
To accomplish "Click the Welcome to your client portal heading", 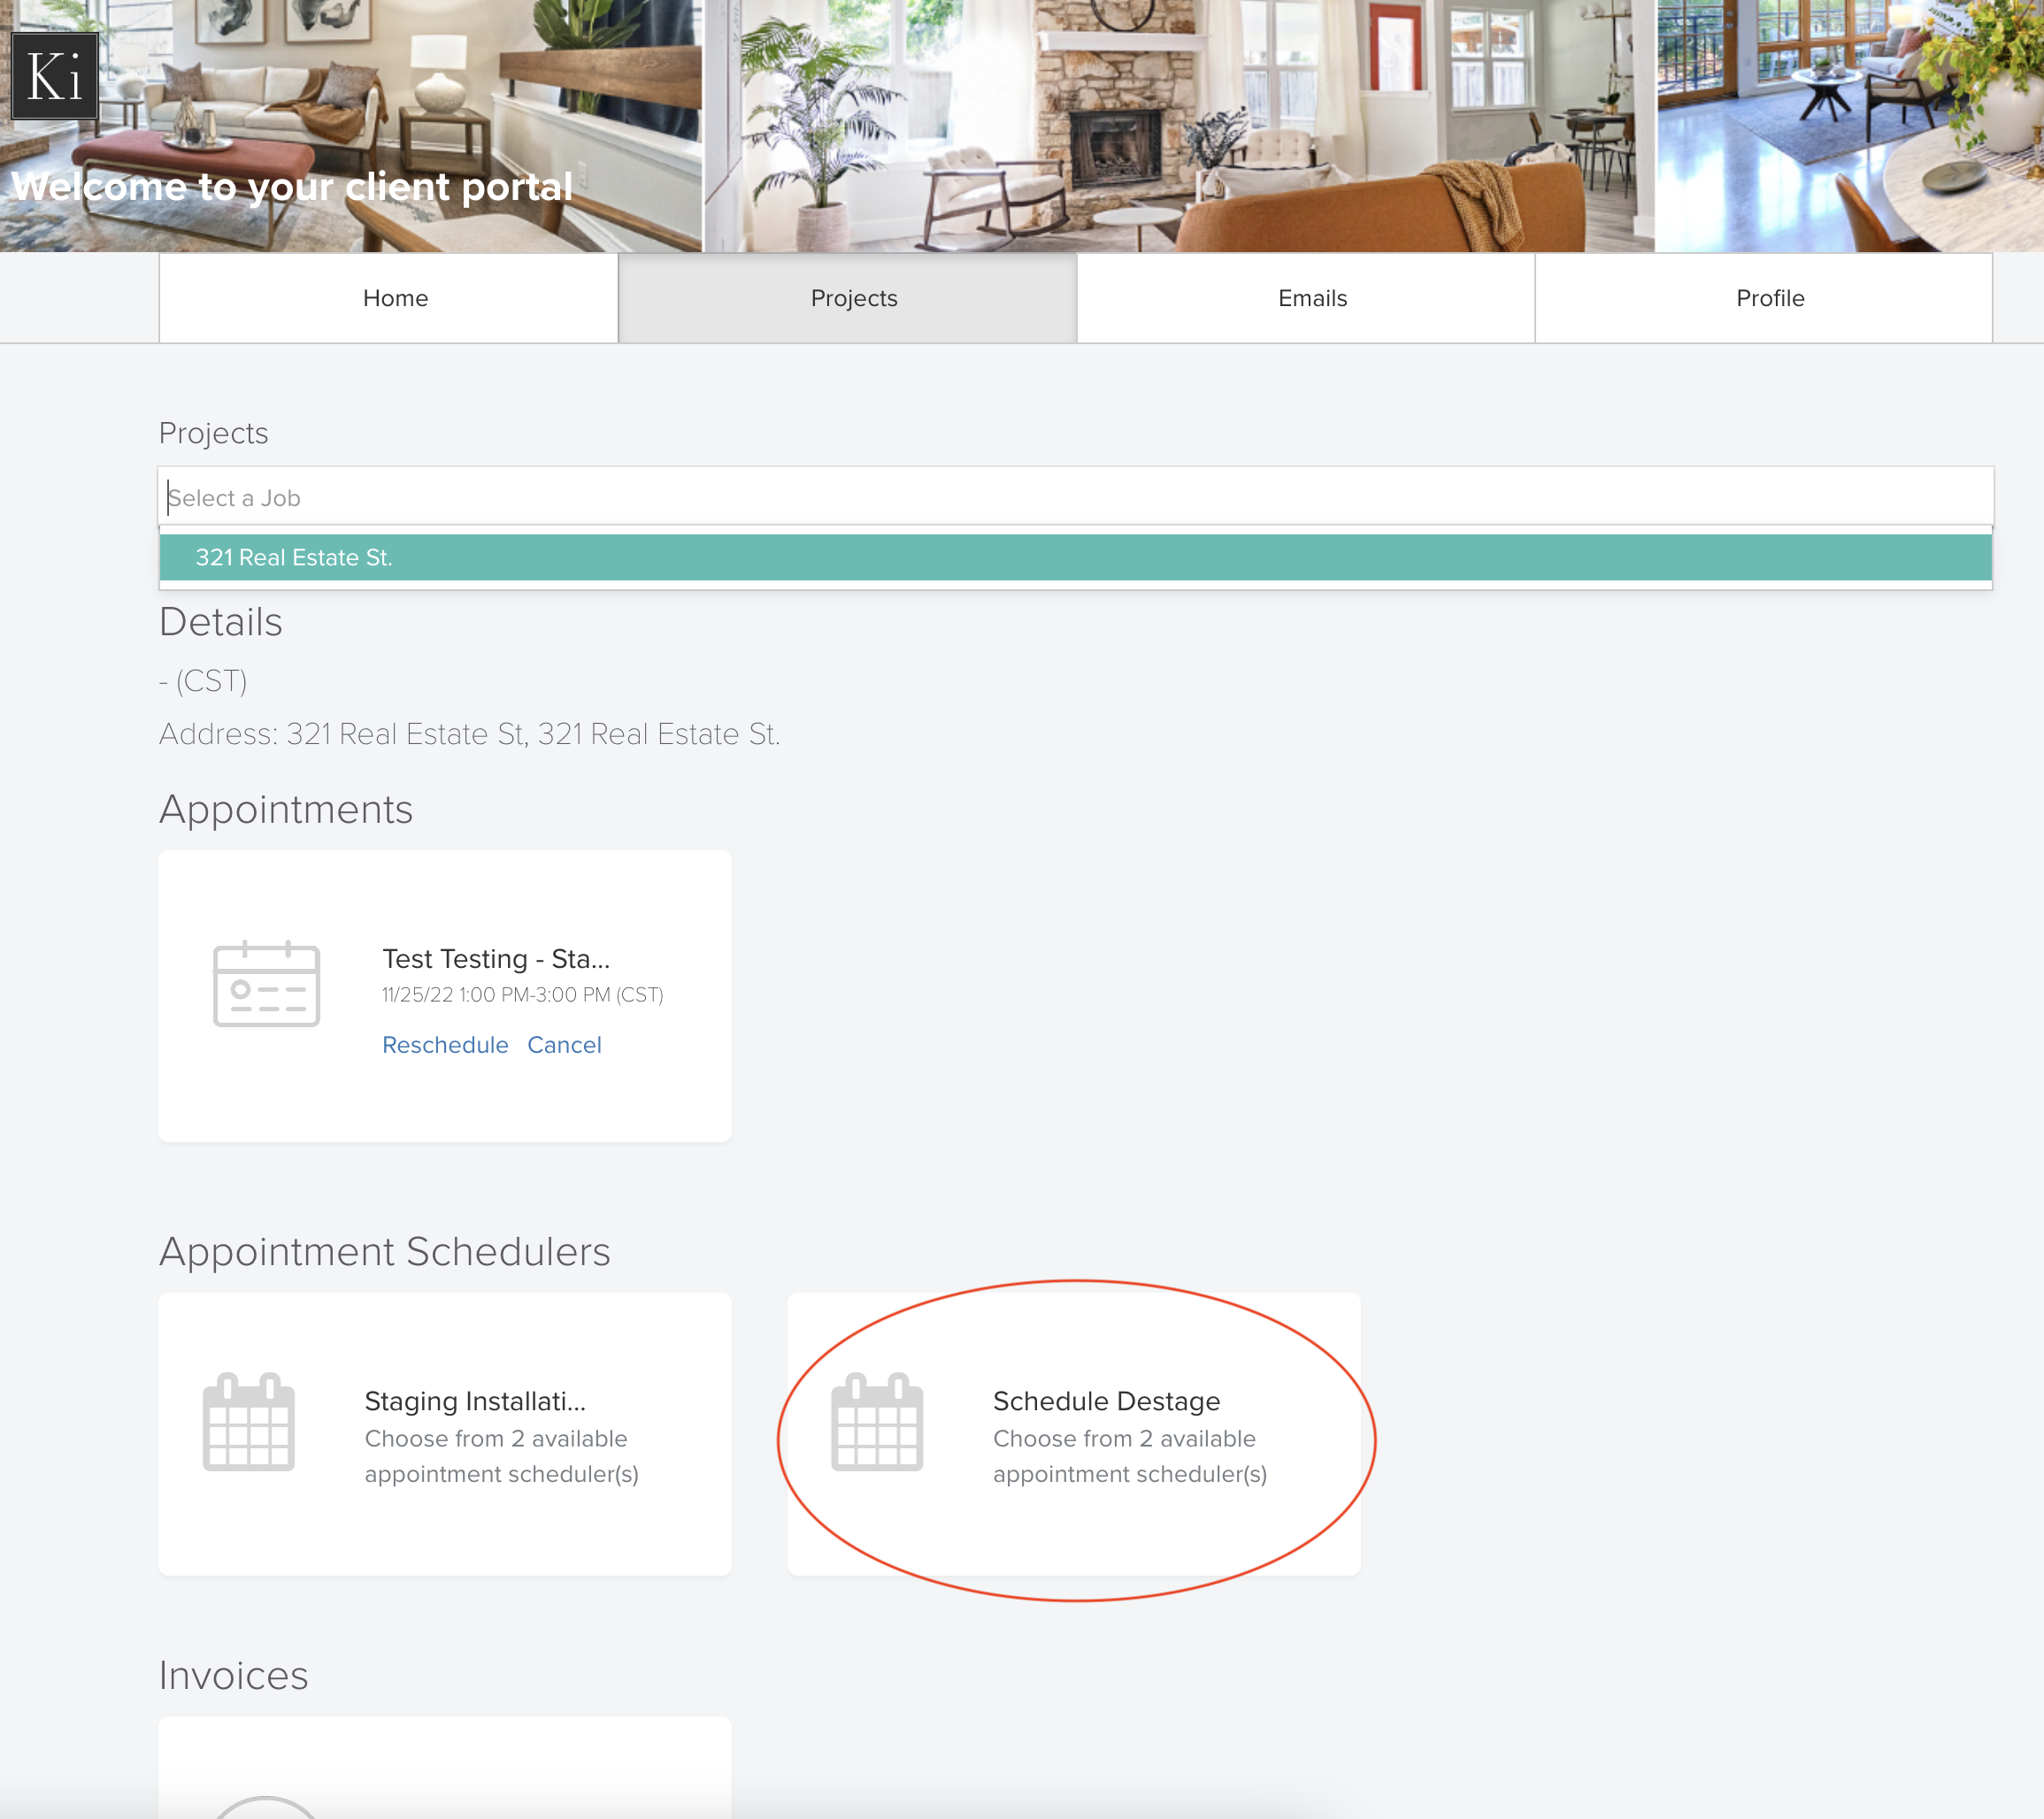I will (x=292, y=186).
